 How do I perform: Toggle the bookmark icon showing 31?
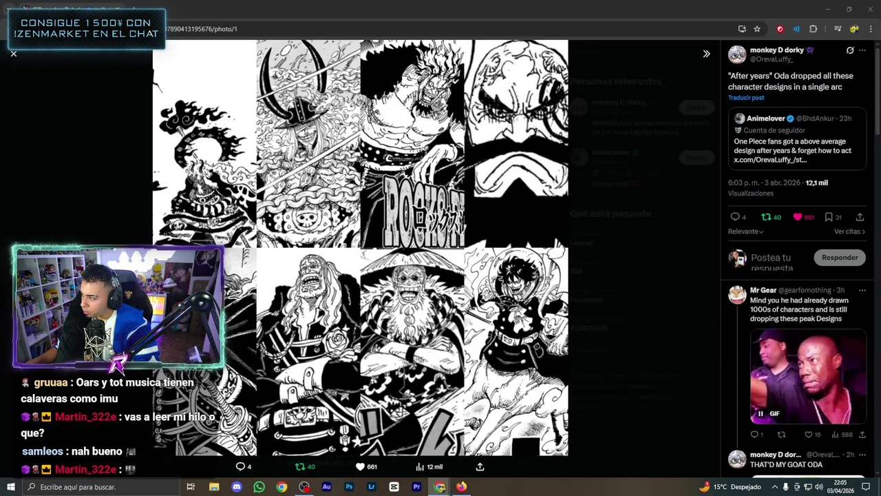pyautogui.click(x=829, y=217)
